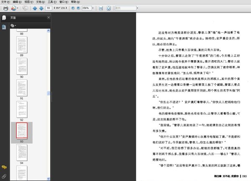Open the attachments paperclip panel icon
This screenshot has width=251, height=181.
pos(4,176)
